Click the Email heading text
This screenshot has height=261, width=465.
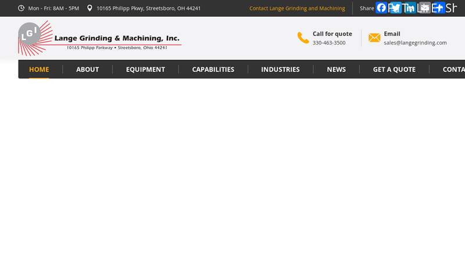pyautogui.click(x=392, y=34)
